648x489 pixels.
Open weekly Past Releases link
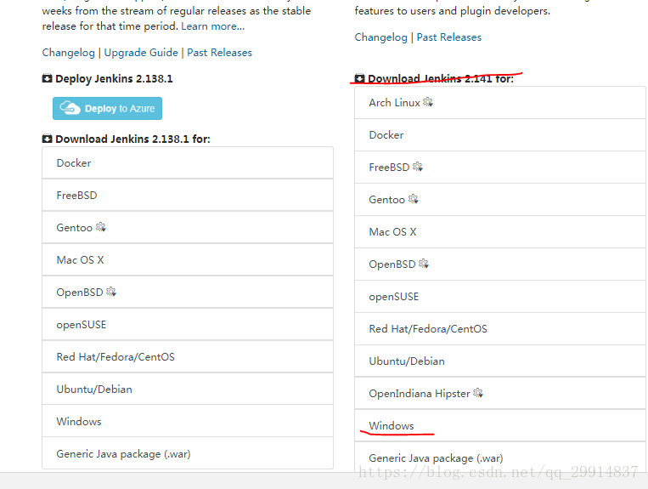pyautogui.click(x=448, y=37)
